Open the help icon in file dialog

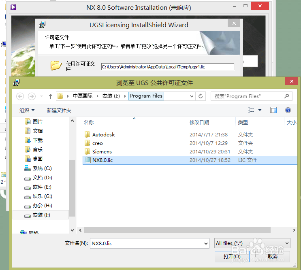288,110
